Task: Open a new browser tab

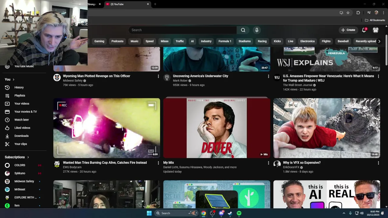Action: click(x=155, y=4)
